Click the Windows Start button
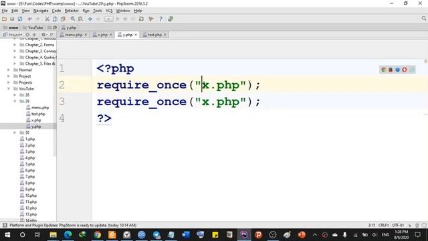This screenshot has width=428, height=241. (x=7, y=235)
